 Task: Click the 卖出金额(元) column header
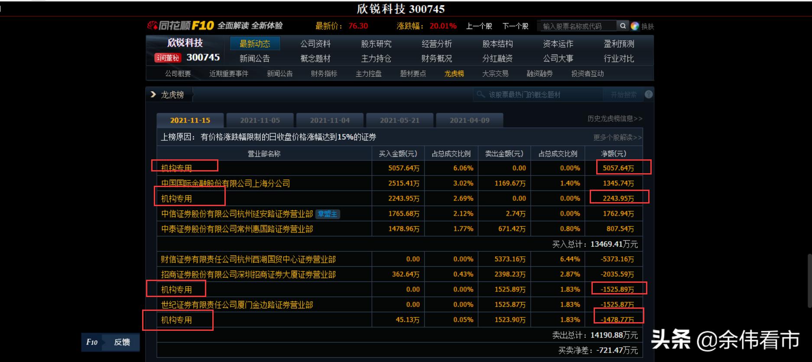pos(504,154)
